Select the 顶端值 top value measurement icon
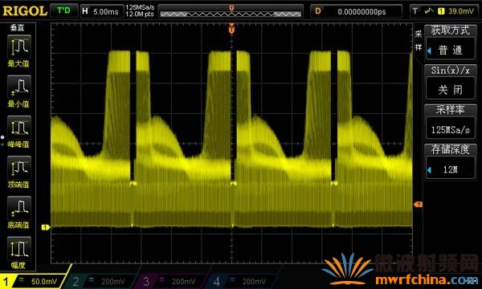 point(19,168)
